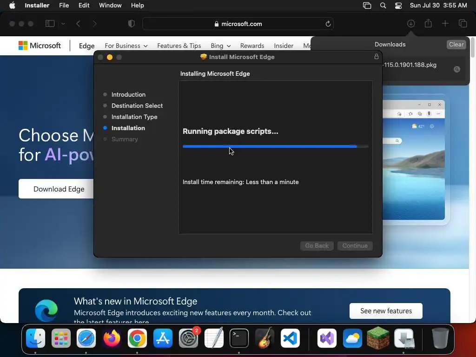Open the cloud weather app in Dock
Image resolution: width=476 pixels, height=357 pixels.
(352, 338)
